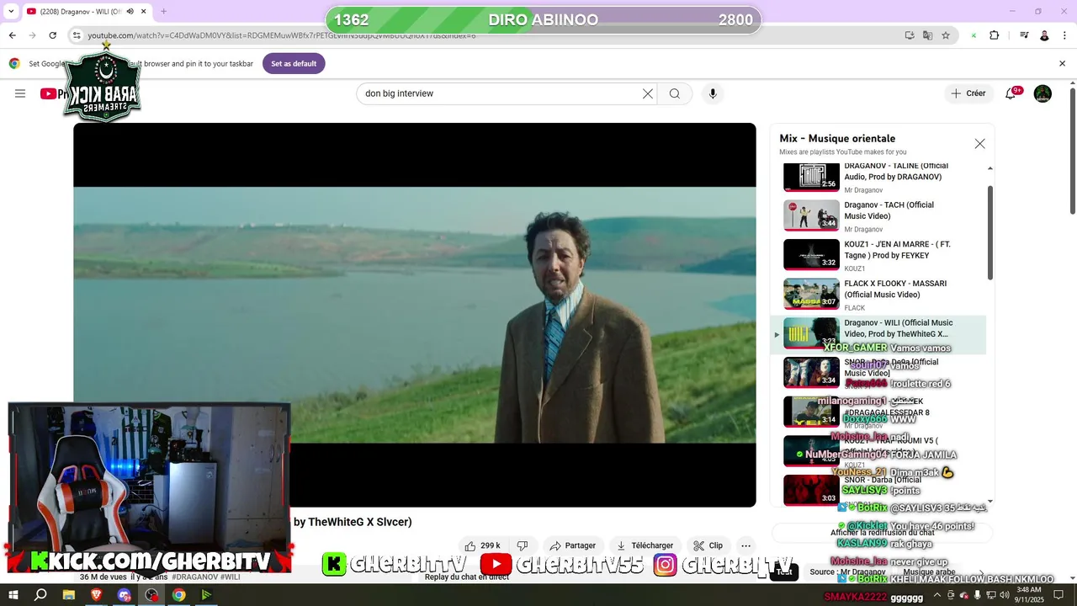Clear the search box text with X
The image size is (1077, 606).
click(648, 93)
